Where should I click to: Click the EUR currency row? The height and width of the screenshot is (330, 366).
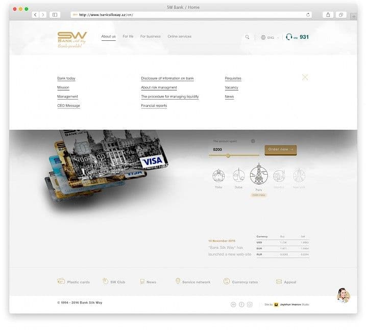click(x=283, y=248)
